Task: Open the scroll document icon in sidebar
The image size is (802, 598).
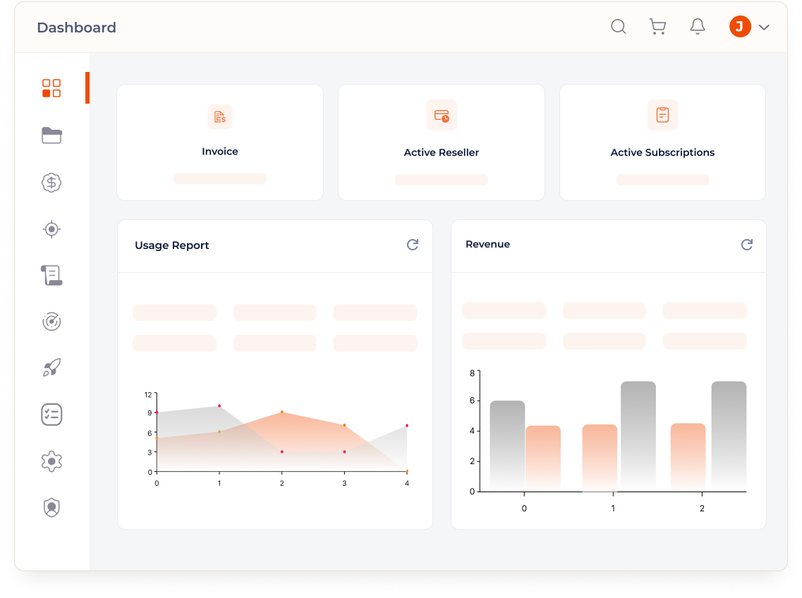Action: [51, 275]
